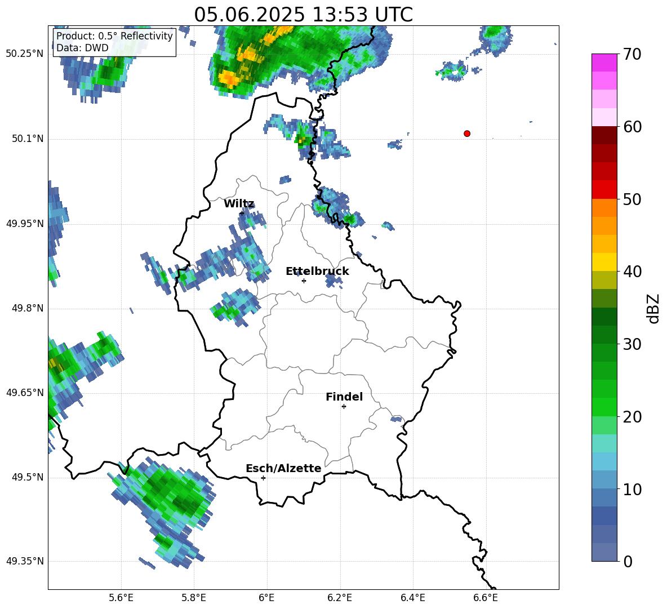This screenshot has height=609, width=667.
Task: Click the 60 label on colorbar
Action: pyautogui.click(x=632, y=127)
